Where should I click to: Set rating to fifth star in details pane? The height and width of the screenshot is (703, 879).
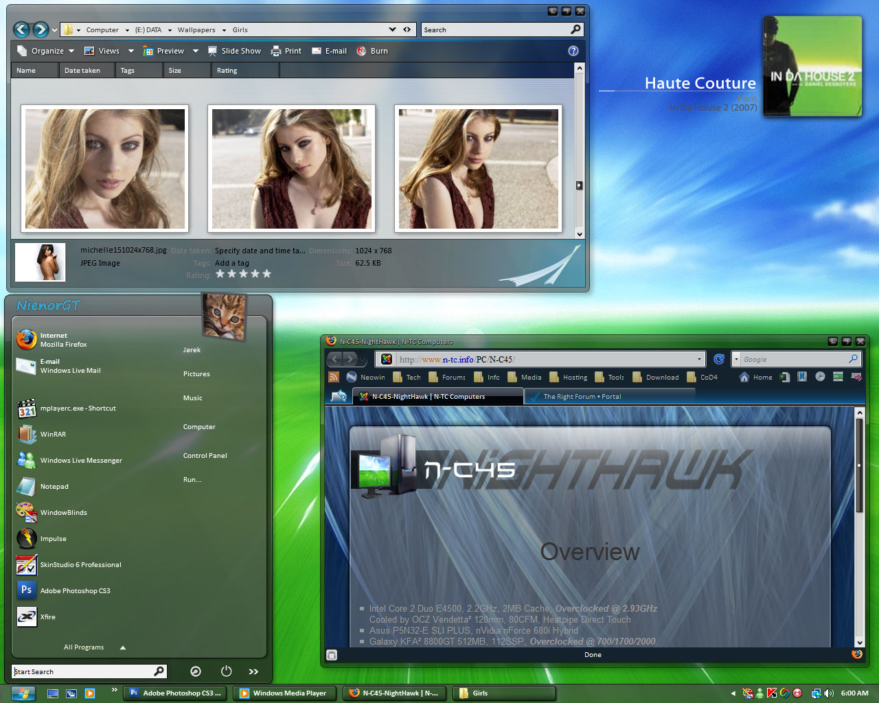266,274
